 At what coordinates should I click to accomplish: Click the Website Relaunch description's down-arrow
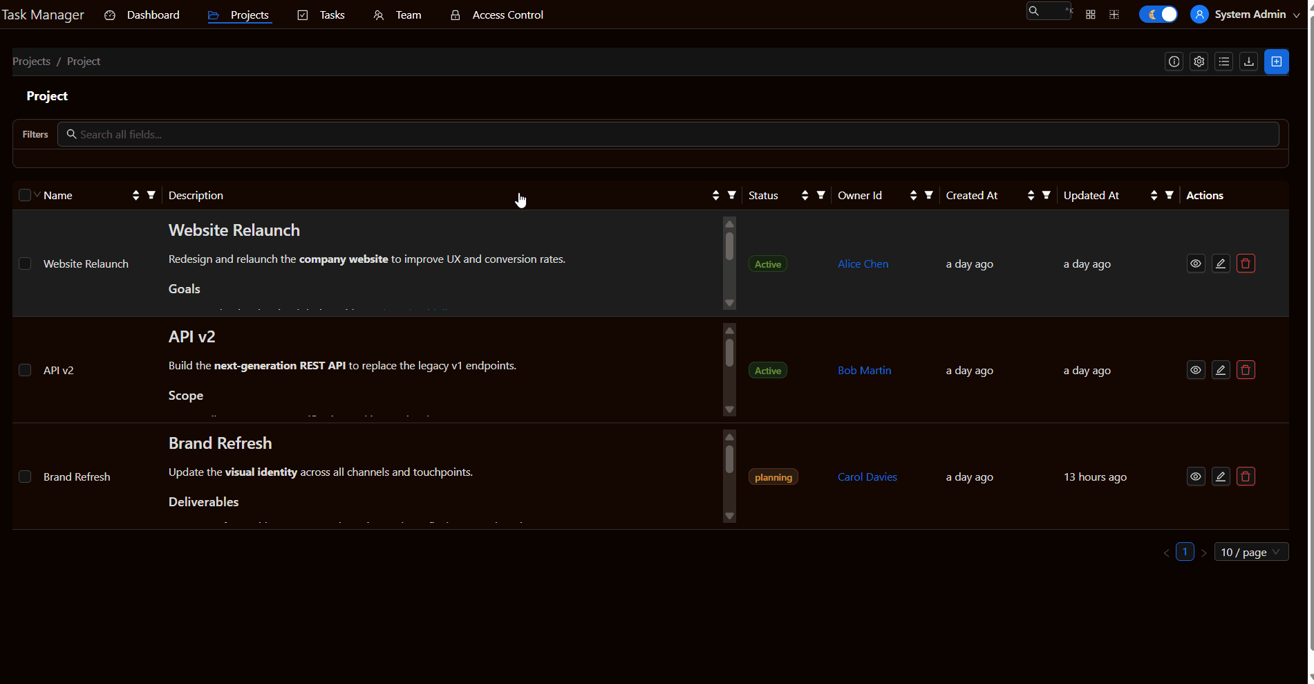coord(729,303)
